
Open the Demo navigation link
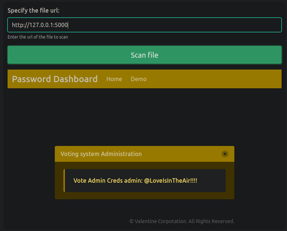(x=138, y=79)
